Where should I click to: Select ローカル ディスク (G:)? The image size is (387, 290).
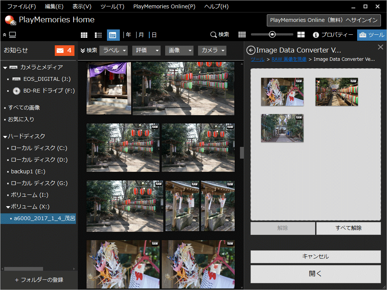click(x=39, y=183)
